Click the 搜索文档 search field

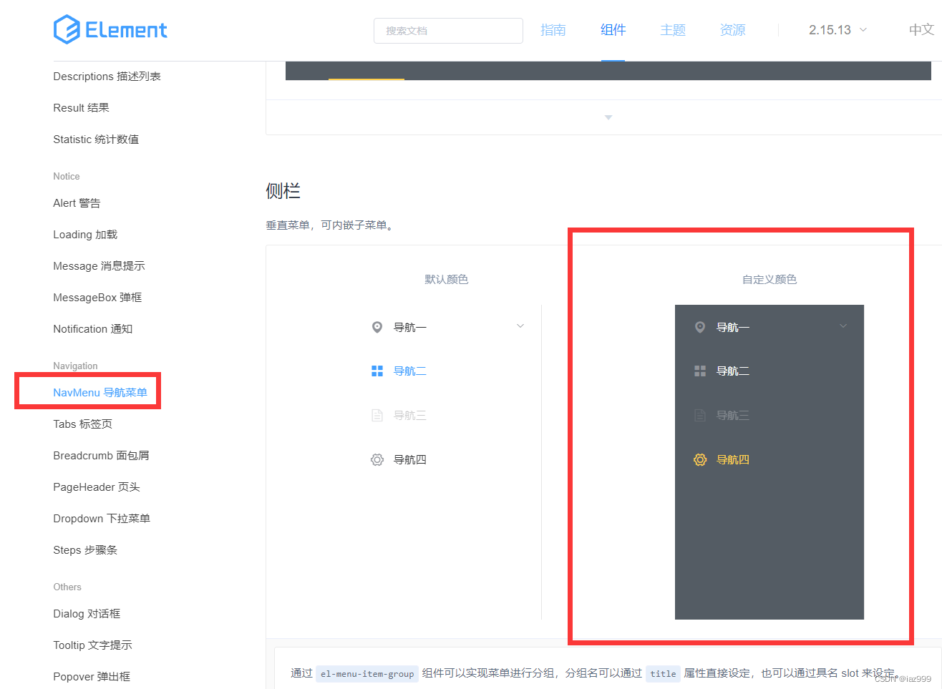click(x=448, y=31)
